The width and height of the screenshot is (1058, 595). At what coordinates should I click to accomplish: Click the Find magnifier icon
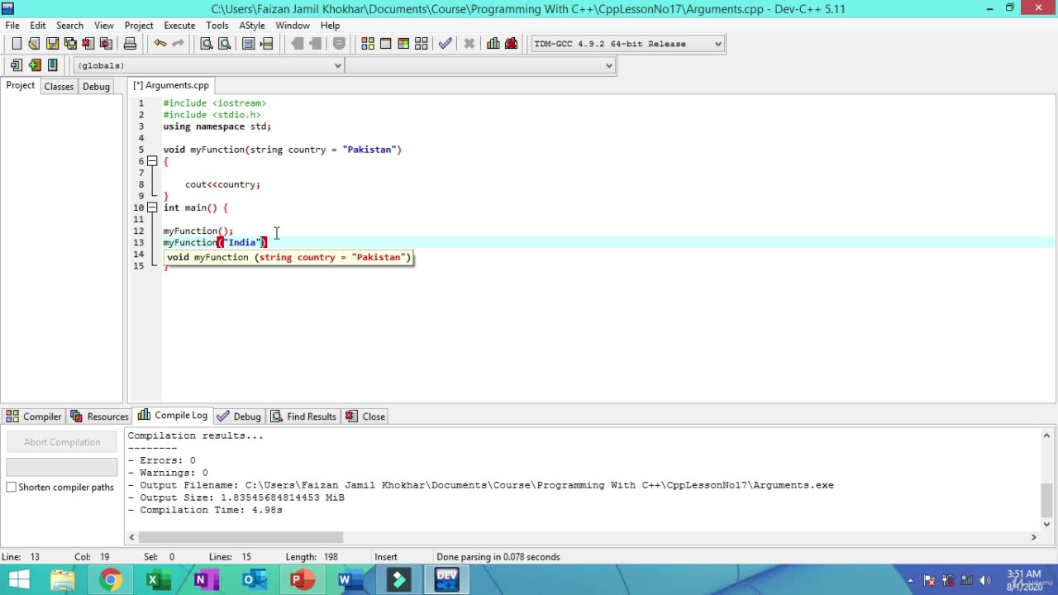pyautogui.click(x=207, y=44)
